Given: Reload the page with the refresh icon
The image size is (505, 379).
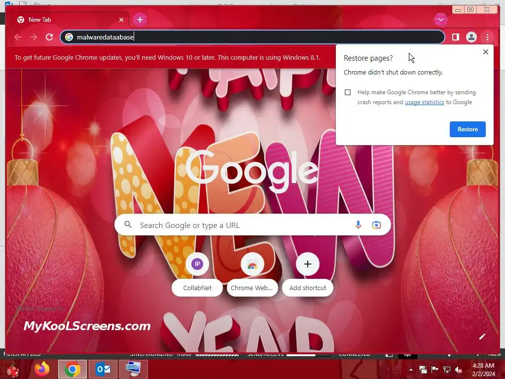Looking at the screenshot, I should (49, 37).
